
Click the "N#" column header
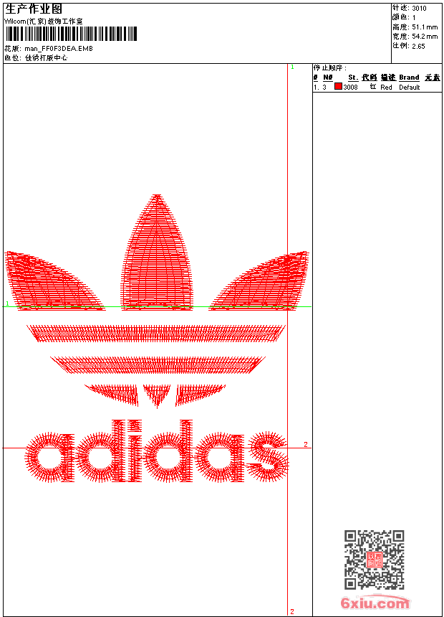[x=328, y=77]
